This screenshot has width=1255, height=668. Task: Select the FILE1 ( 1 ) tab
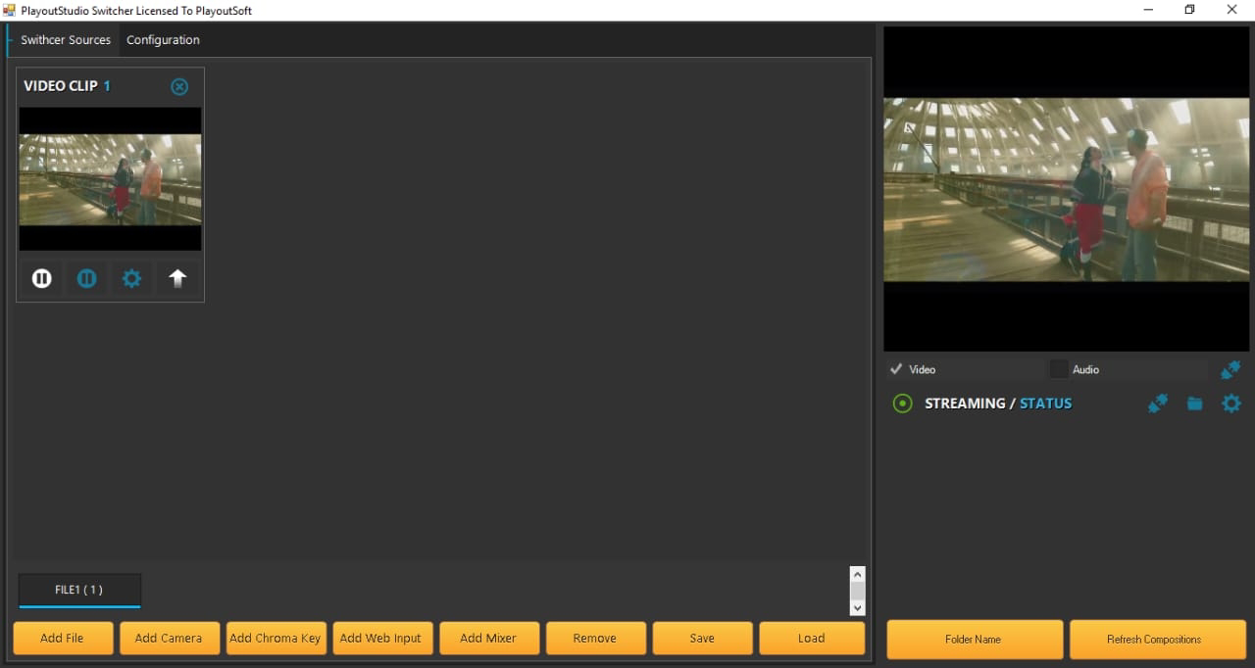[79, 590]
